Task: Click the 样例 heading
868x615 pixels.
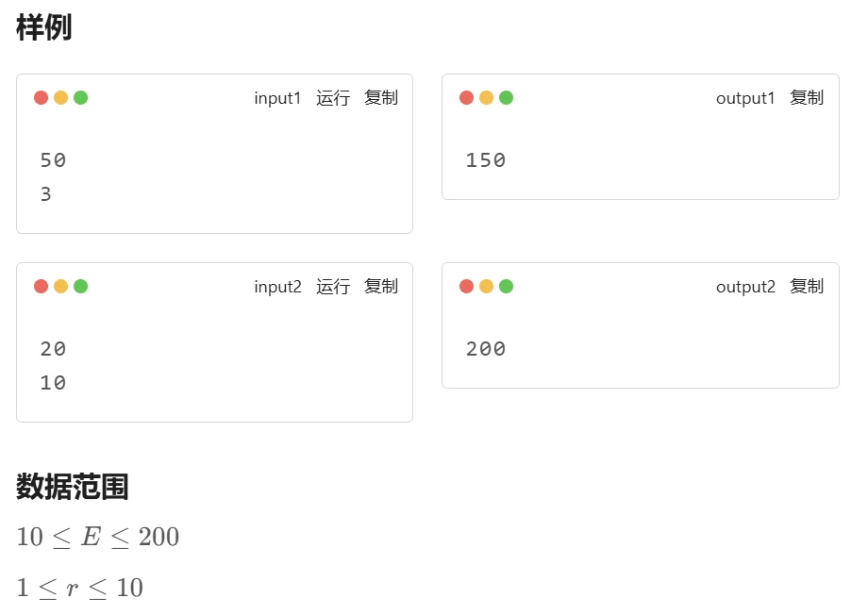Action: [43, 27]
